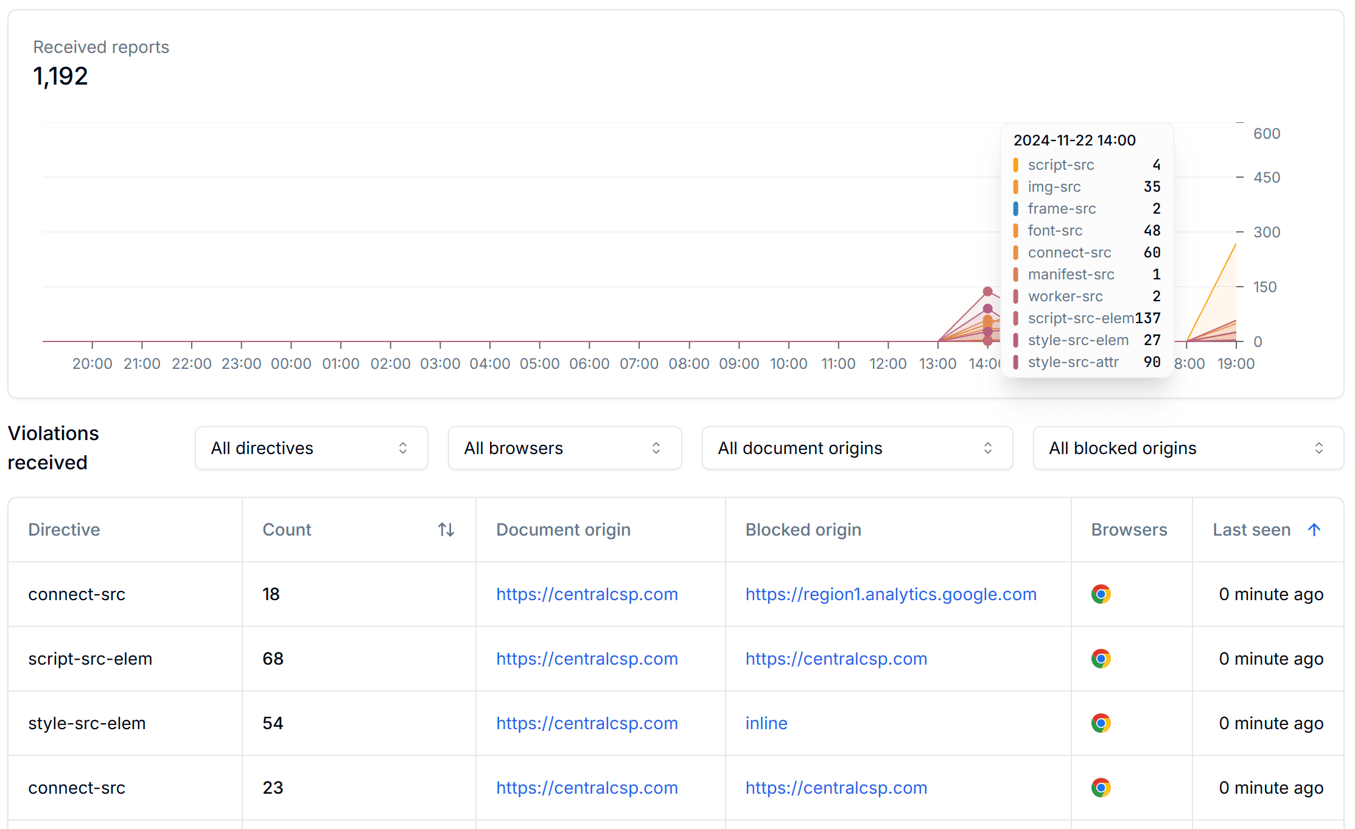This screenshot has height=829, width=1355.
Task: Click the img-src legend entry in tooltip
Action: (x=1087, y=187)
